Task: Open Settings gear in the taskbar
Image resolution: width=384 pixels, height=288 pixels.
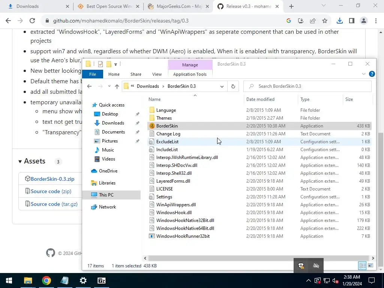Action: point(83,280)
